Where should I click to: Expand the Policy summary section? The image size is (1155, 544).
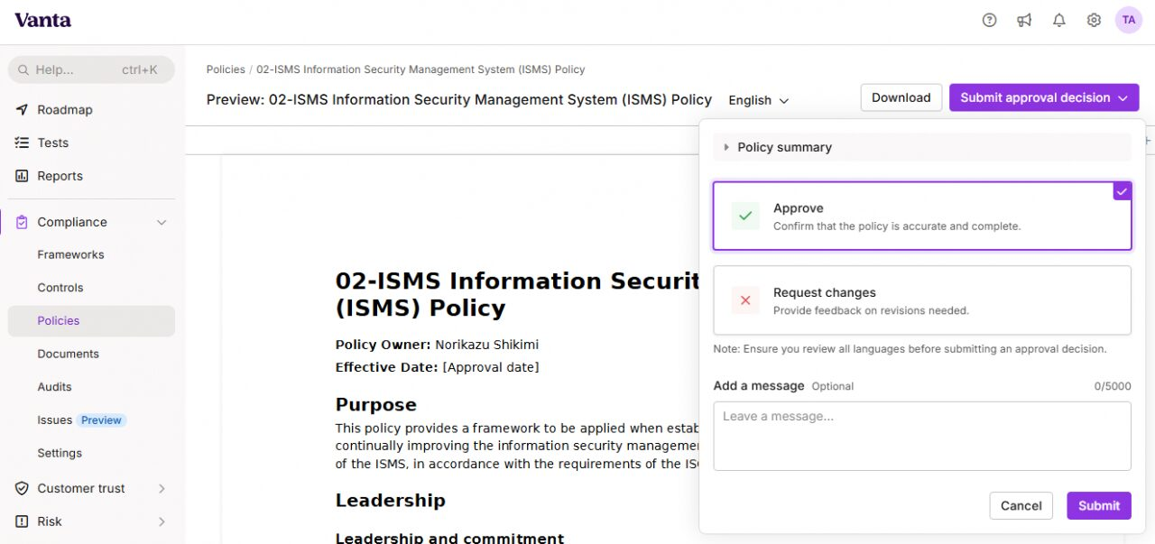point(922,147)
